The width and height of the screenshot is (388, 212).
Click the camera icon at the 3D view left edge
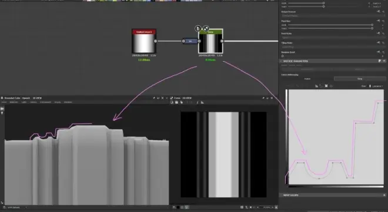[2, 109]
